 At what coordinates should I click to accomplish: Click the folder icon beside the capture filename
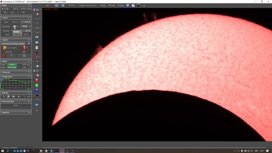(29, 43)
